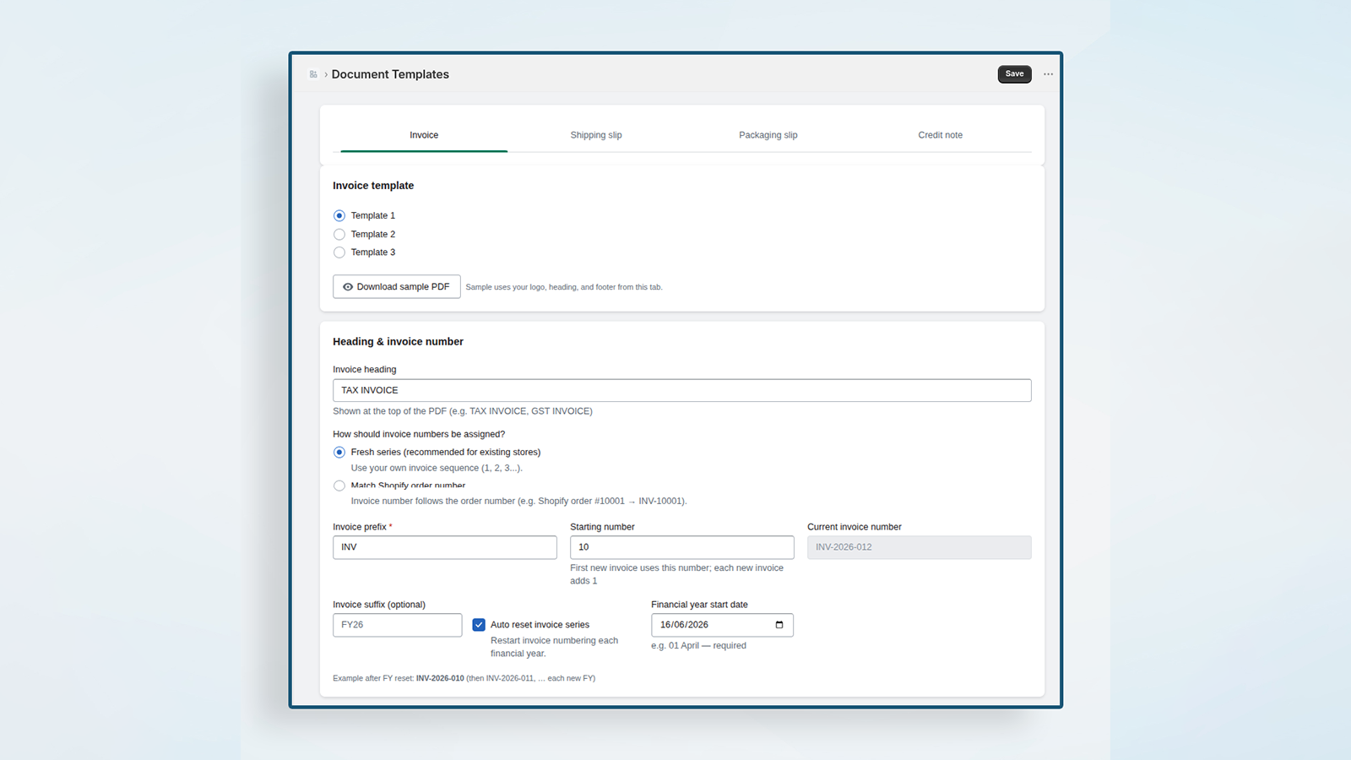1351x760 pixels.
Task: Click the 'First new invoice uses this number' hint
Action: point(677,574)
